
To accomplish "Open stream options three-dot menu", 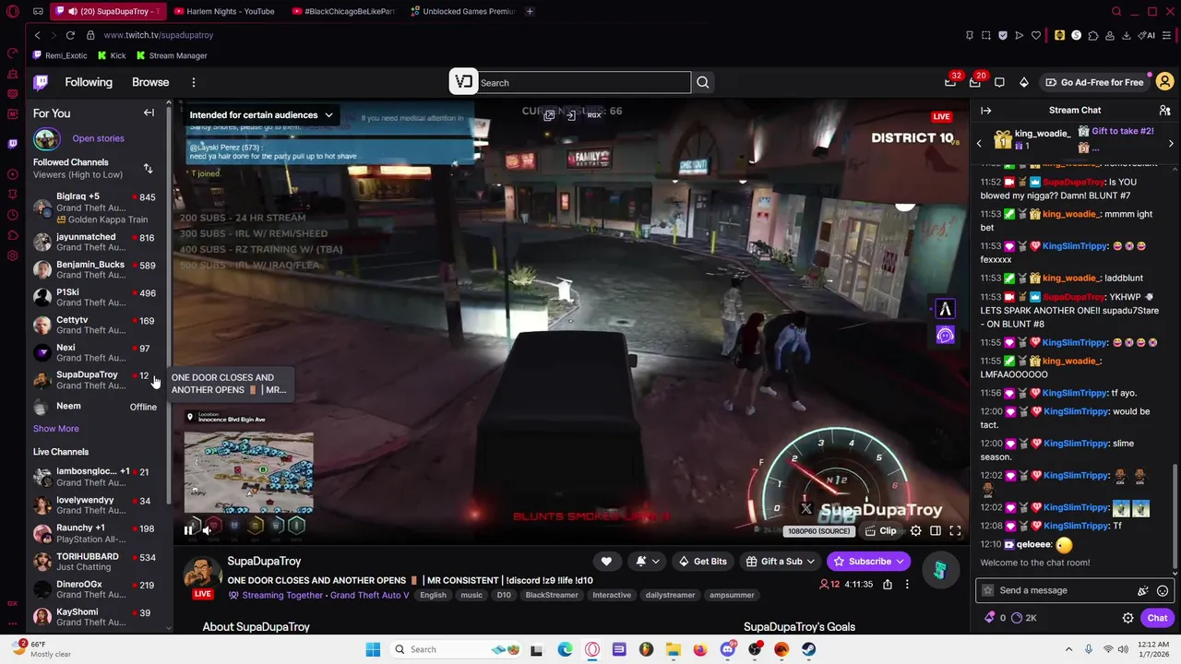I will tap(907, 584).
